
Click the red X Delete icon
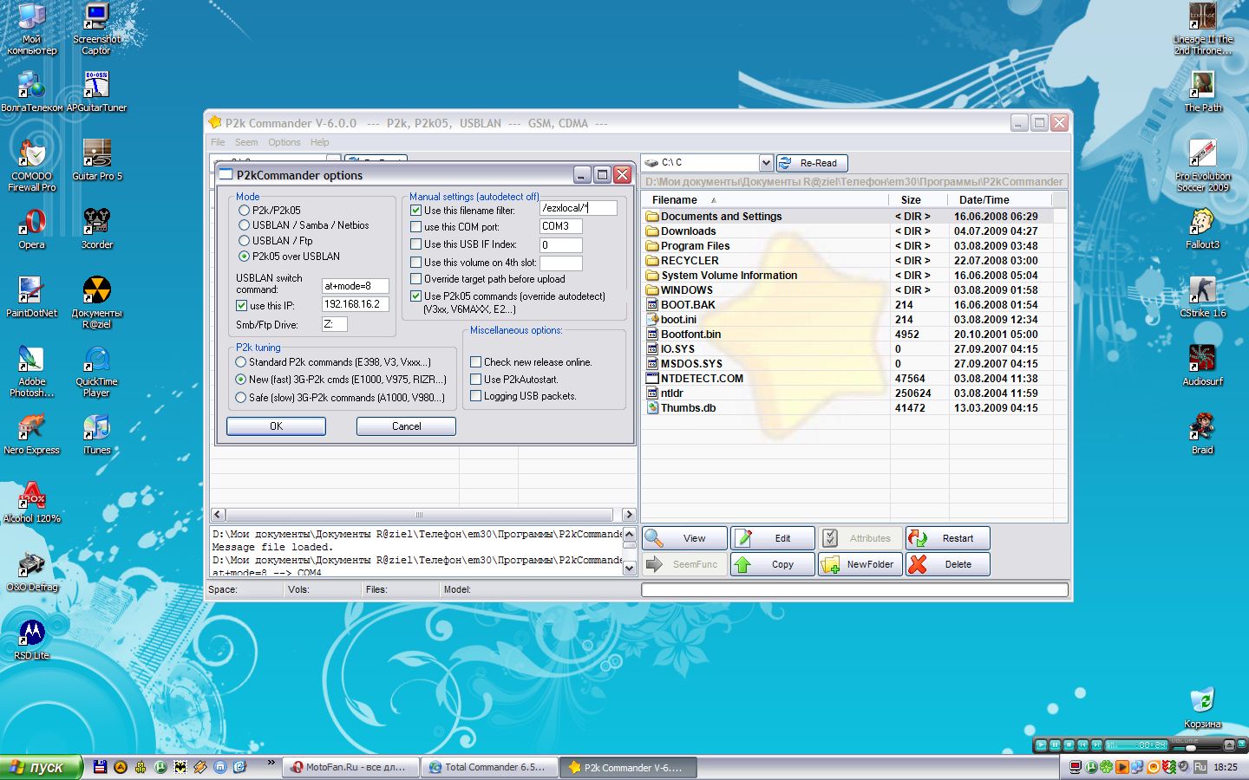918,564
